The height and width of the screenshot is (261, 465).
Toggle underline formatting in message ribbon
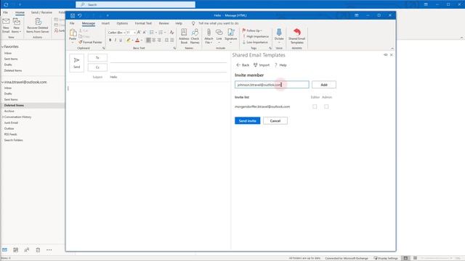coord(121,40)
